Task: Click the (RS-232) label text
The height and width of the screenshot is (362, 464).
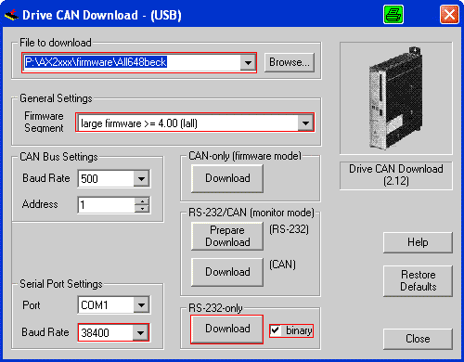Action: coord(289,229)
